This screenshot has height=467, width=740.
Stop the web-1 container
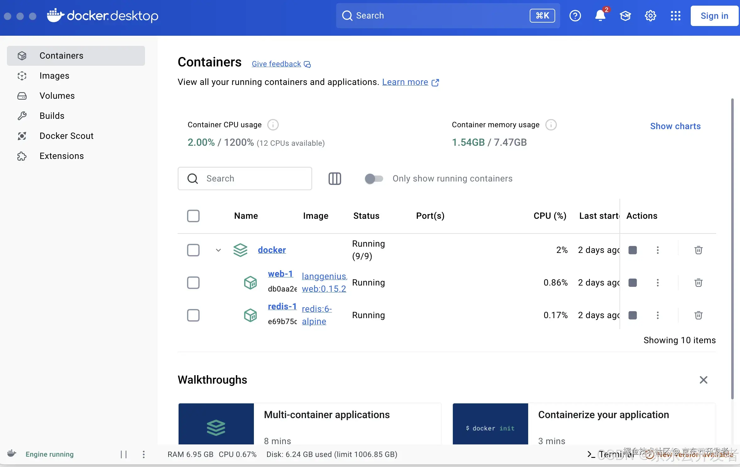tap(633, 283)
